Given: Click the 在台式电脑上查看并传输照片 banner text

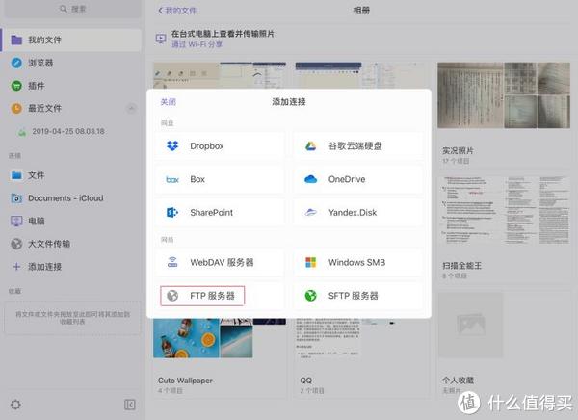Looking at the screenshot, I should coord(223,34).
